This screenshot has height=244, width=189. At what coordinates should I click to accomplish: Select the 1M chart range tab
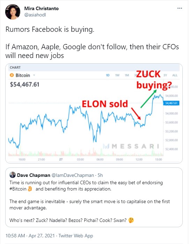point(127,75)
